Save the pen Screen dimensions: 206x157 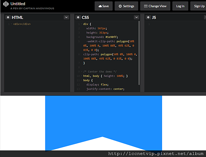(x=104, y=6)
